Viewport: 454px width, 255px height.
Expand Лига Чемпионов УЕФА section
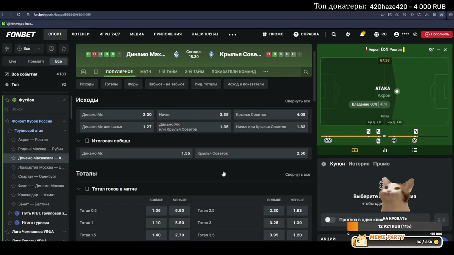pos(65,232)
